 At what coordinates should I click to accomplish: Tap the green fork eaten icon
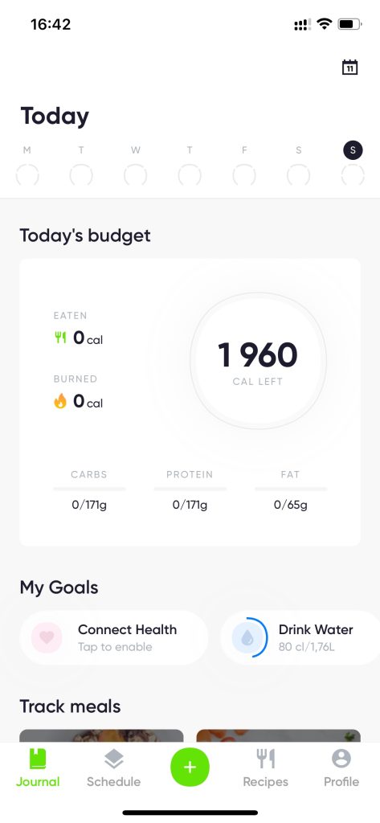(60, 338)
